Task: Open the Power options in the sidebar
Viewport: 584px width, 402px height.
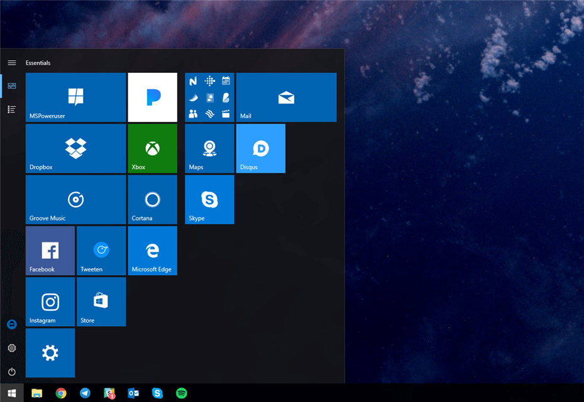Action: point(11,370)
